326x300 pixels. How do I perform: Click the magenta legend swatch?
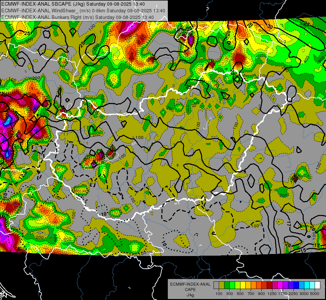click(280, 285)
